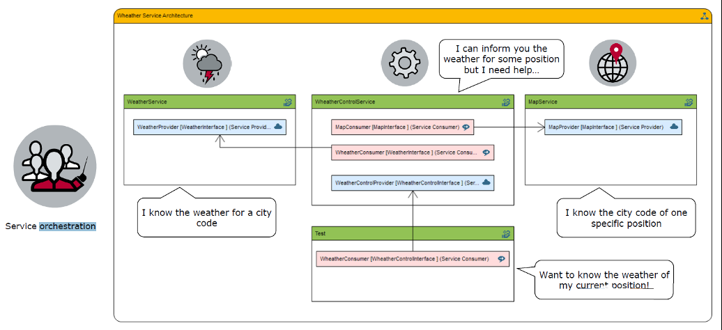Click the service icon in WheatherControlService header

pos(506,102)
